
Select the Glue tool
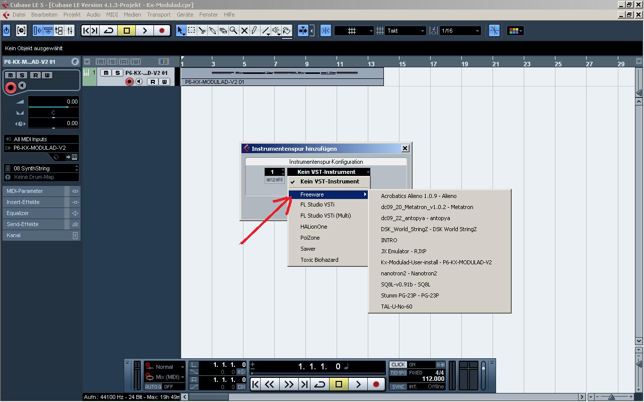(x=213, y=31)
